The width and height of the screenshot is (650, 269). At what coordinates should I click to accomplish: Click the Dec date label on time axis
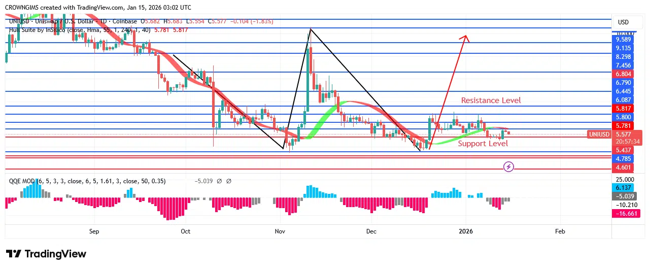[371, 231]
